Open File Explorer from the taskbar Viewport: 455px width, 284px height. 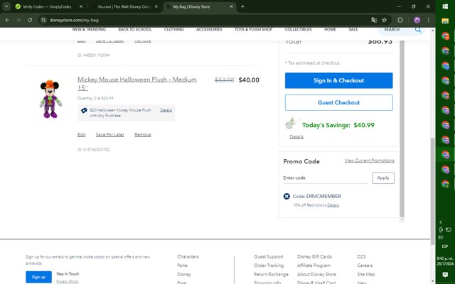445,21
